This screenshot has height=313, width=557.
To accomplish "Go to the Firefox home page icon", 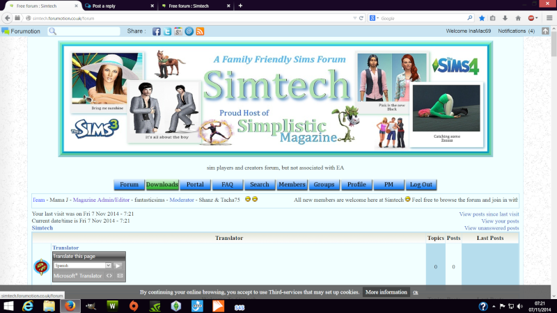I will pos(518,18).
